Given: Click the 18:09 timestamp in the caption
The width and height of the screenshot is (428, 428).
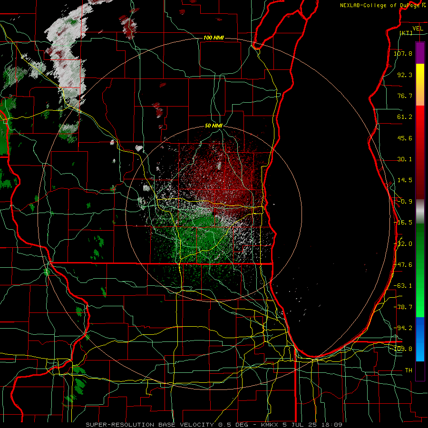Looking at the screenshot, I should point(331,425).
